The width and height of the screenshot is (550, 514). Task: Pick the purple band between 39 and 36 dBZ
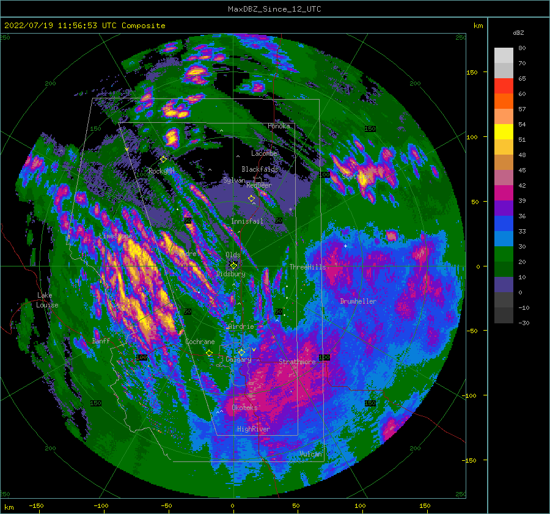click(x=504, y=208)
